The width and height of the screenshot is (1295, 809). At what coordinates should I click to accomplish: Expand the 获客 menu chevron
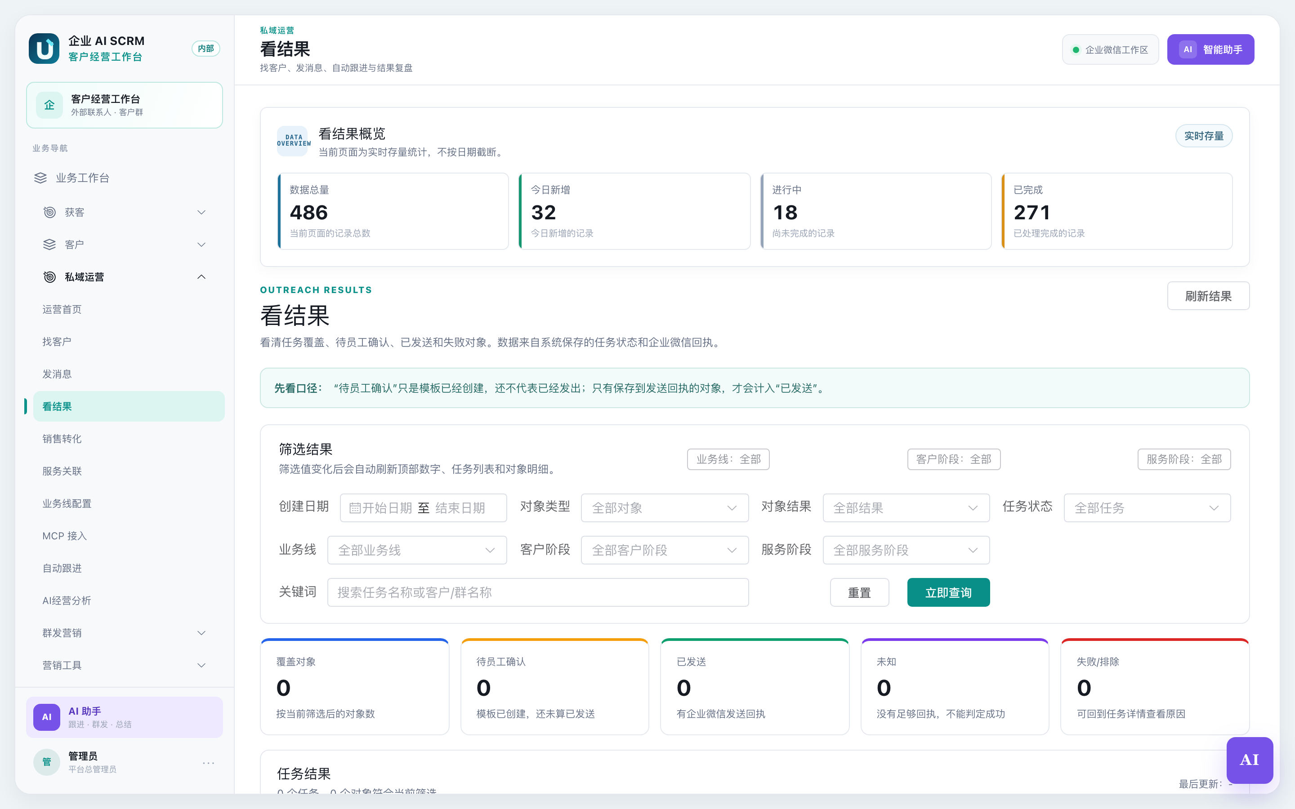point(201,213)
